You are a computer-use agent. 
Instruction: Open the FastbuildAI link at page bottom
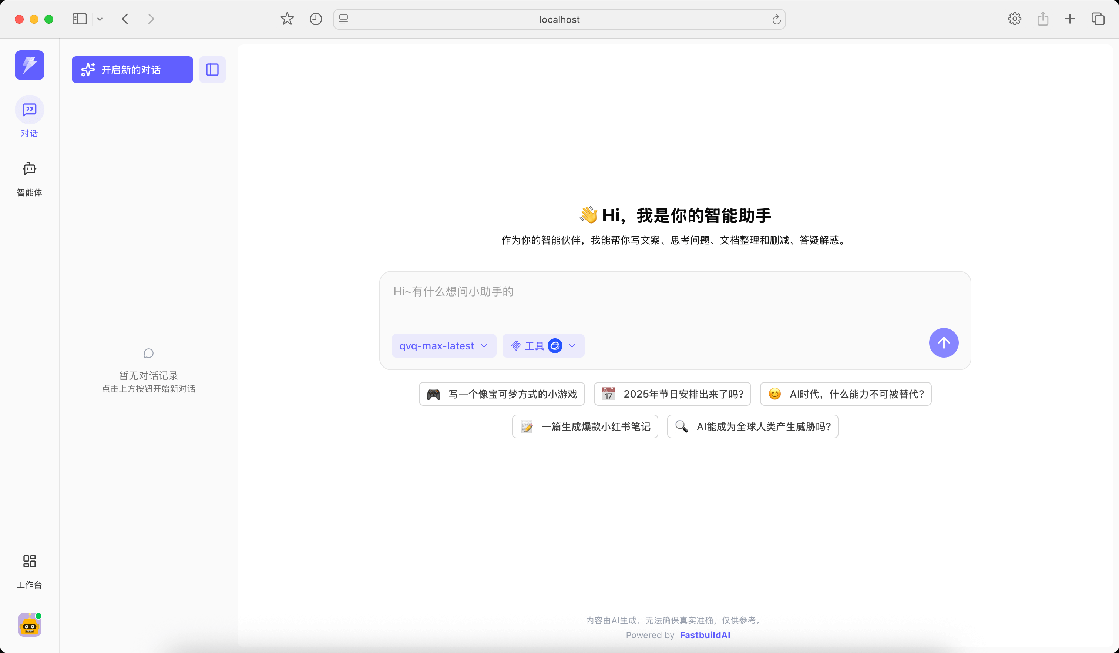pyautogui.click(x=705, y=635)
